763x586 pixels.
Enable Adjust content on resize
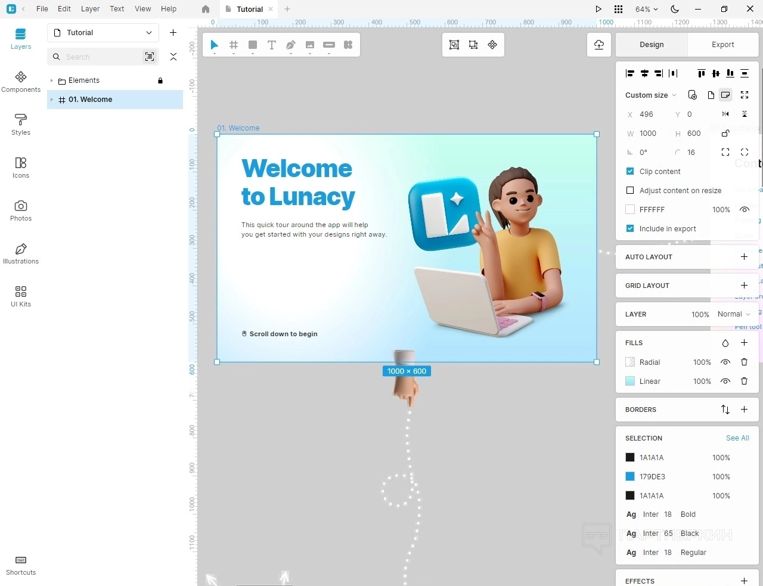tap(630, 191)
